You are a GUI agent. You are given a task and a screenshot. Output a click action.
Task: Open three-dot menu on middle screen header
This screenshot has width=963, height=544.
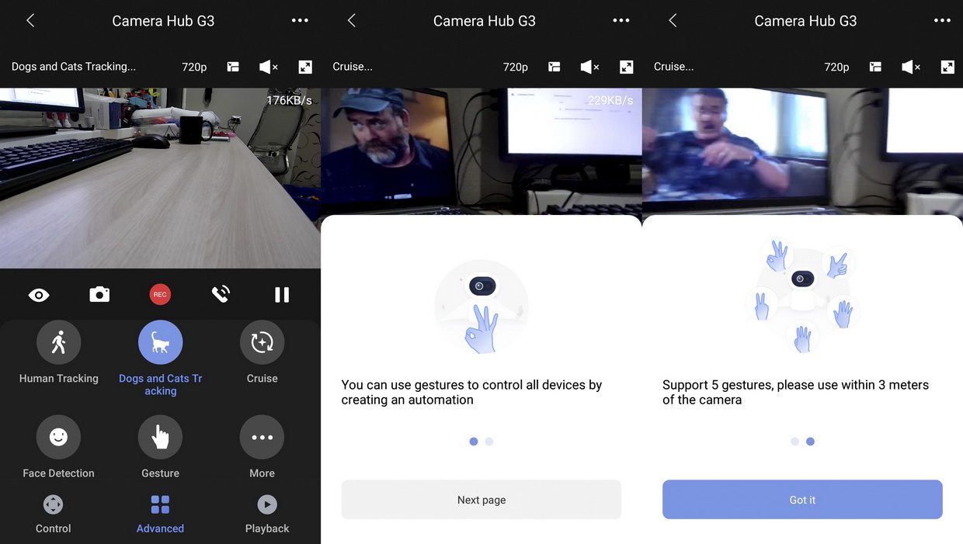point(621,21)
